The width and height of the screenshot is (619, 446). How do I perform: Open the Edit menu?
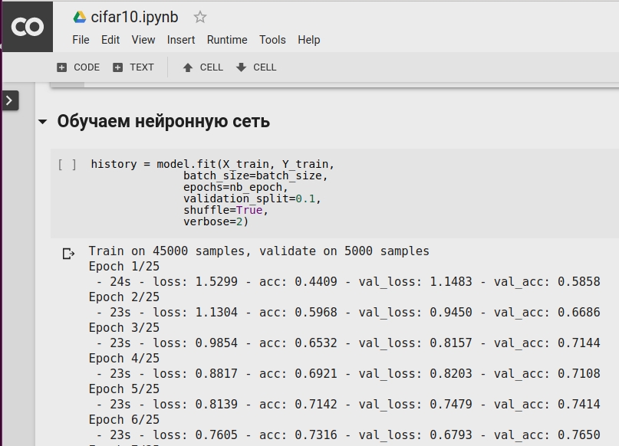[110, 40]
